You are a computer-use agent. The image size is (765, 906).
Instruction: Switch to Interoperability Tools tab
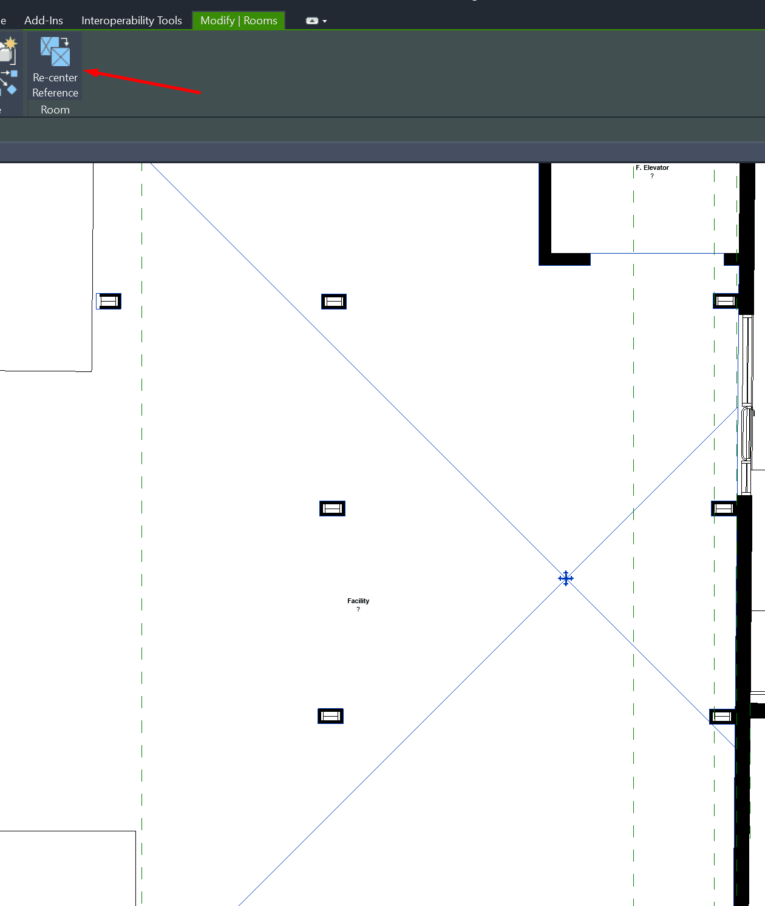[x=132, y=21]
